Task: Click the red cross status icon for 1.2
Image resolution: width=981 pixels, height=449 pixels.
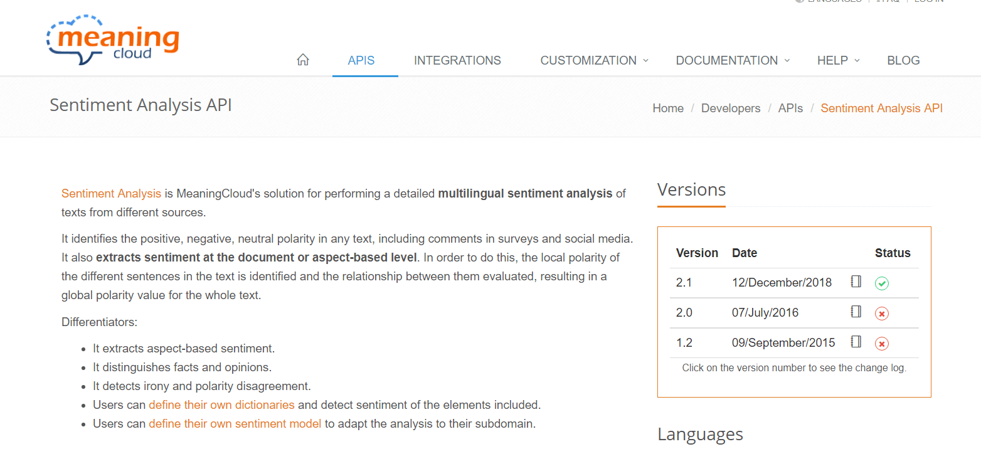Action: [882, 344]
